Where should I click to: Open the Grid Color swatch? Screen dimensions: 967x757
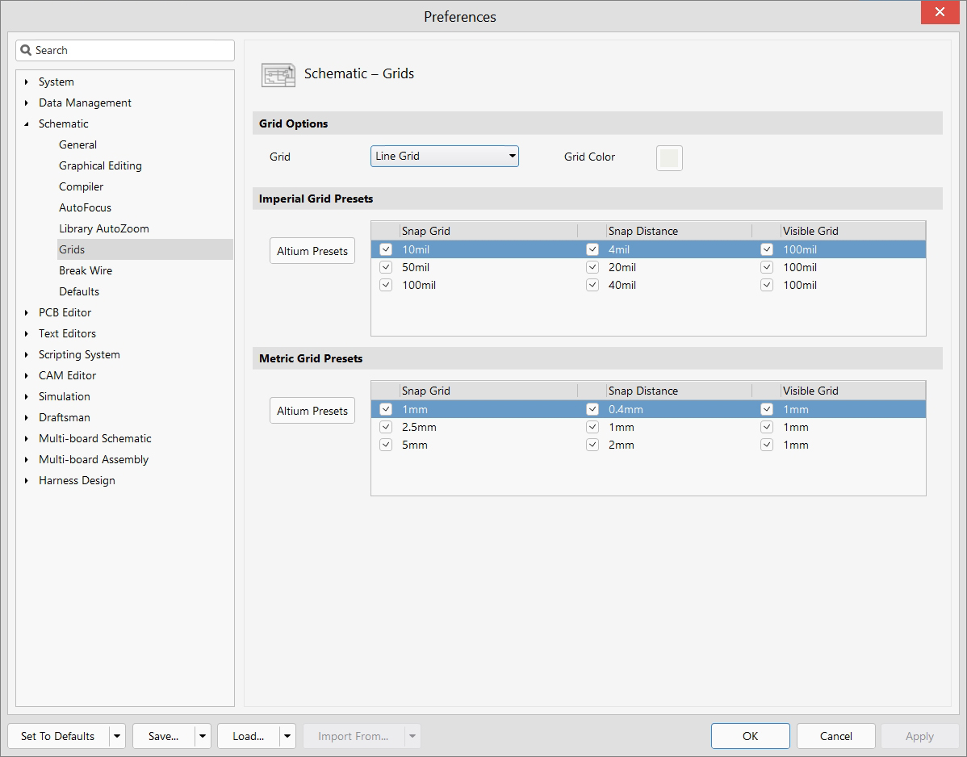click(669, 158)
